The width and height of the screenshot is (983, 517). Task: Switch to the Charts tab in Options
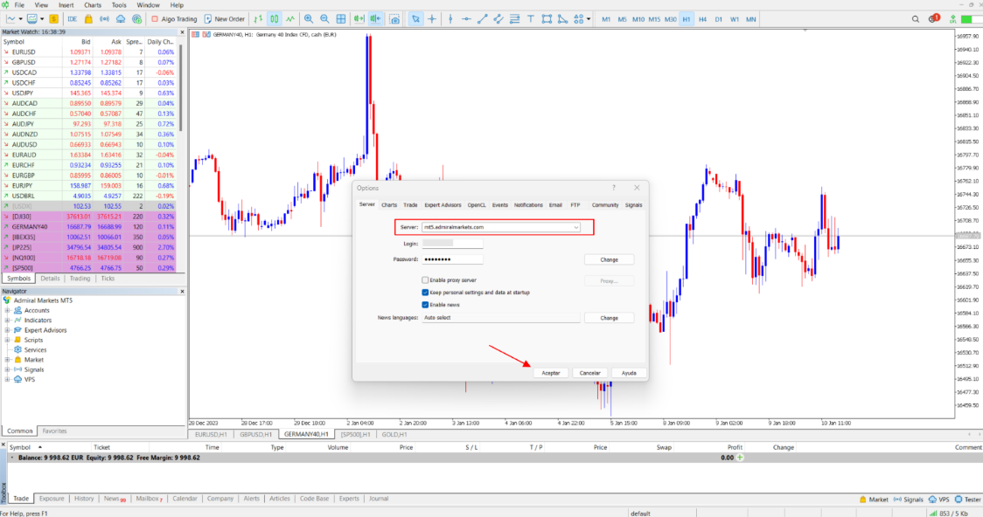388,204
